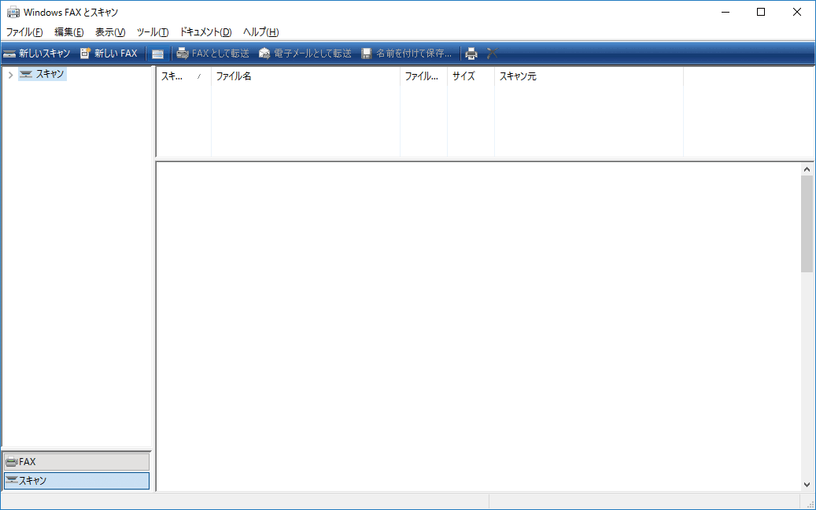The width and height of the screenshot is (816, 510).
Task: Select the スキャン folder in tree
Action: tap(50, 74)
